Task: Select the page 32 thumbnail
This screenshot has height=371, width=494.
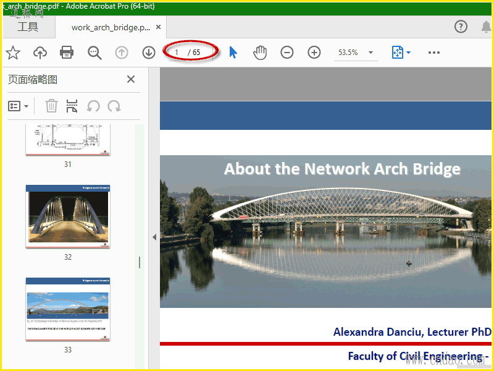Action: pyautogui.click(x=68, y=216)
